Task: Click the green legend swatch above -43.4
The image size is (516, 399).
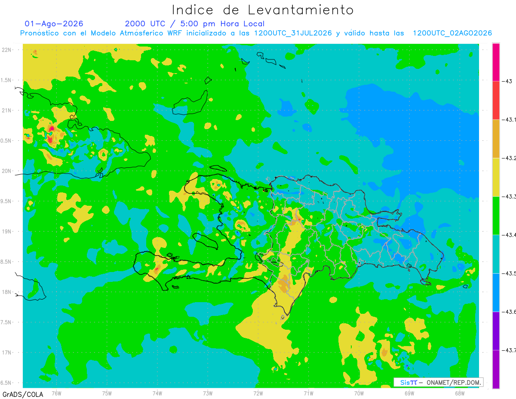Action: [x=496, y=215]
